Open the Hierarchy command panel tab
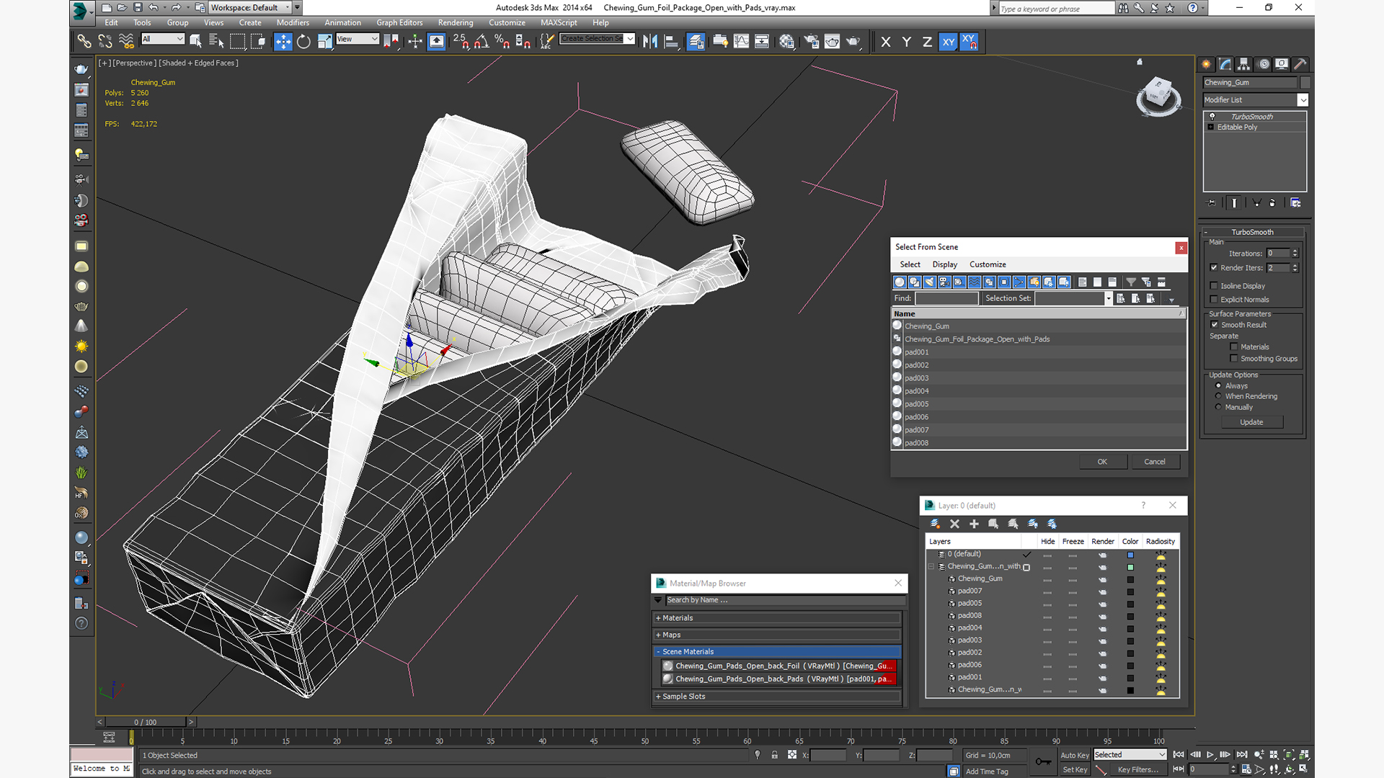Image resolution: width=1384 pixels, height=778 pixels. click(1244, 64)
